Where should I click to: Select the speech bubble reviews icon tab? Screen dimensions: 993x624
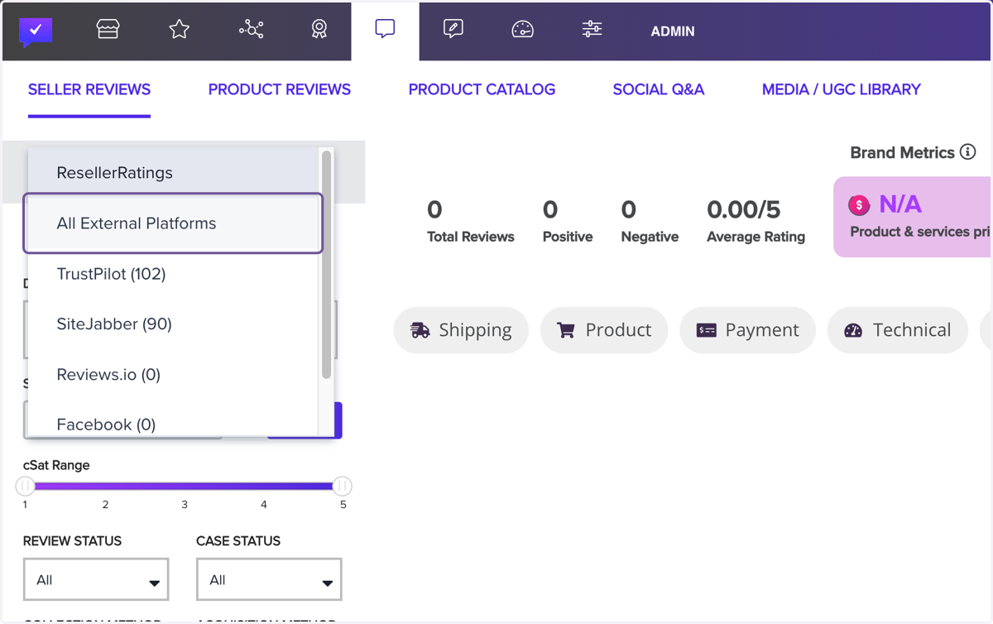385,30
